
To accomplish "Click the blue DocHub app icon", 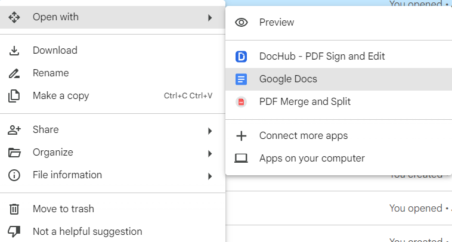I will (242, 57).
